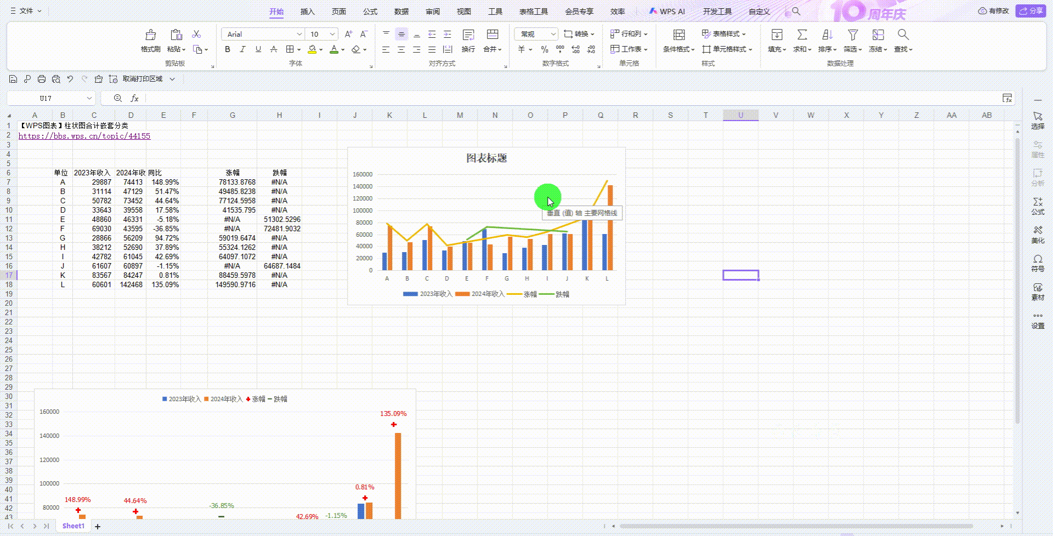Screen dimensions: 1053x536
Task: Toggle center horizontal alignment
Action: click(401, 49)
